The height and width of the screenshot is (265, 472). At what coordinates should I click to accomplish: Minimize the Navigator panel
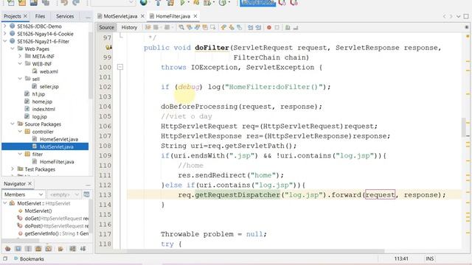pyautogui.click(x=88, y=184)
